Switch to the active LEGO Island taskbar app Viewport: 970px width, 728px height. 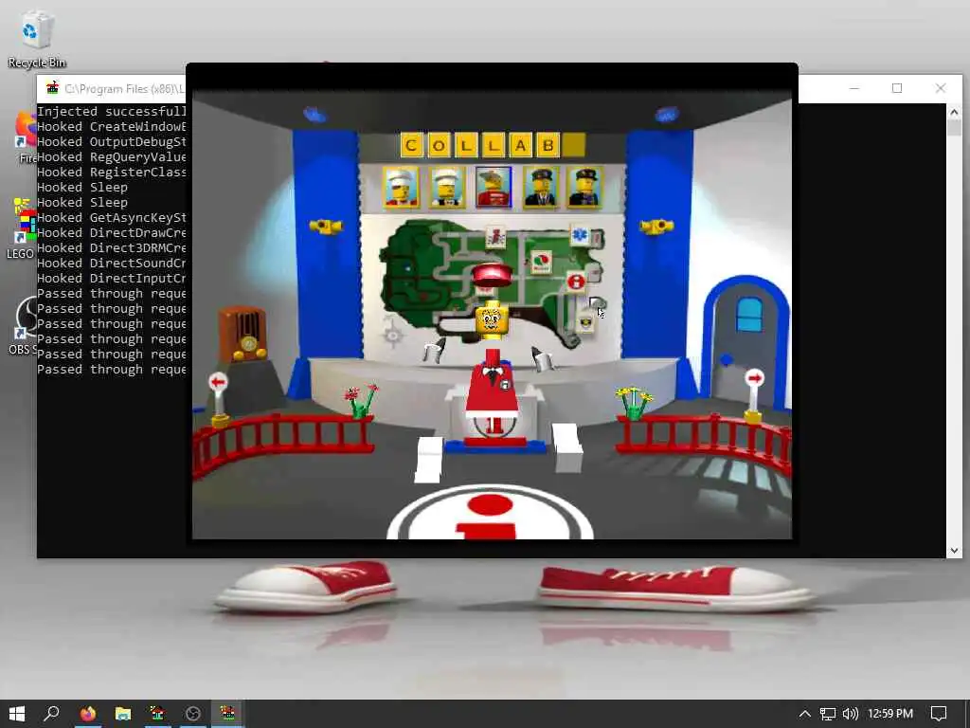point(228,714)
